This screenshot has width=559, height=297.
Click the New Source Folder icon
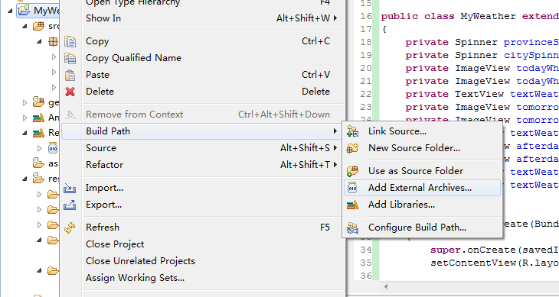pyautogui.click(x=352, y=148)
